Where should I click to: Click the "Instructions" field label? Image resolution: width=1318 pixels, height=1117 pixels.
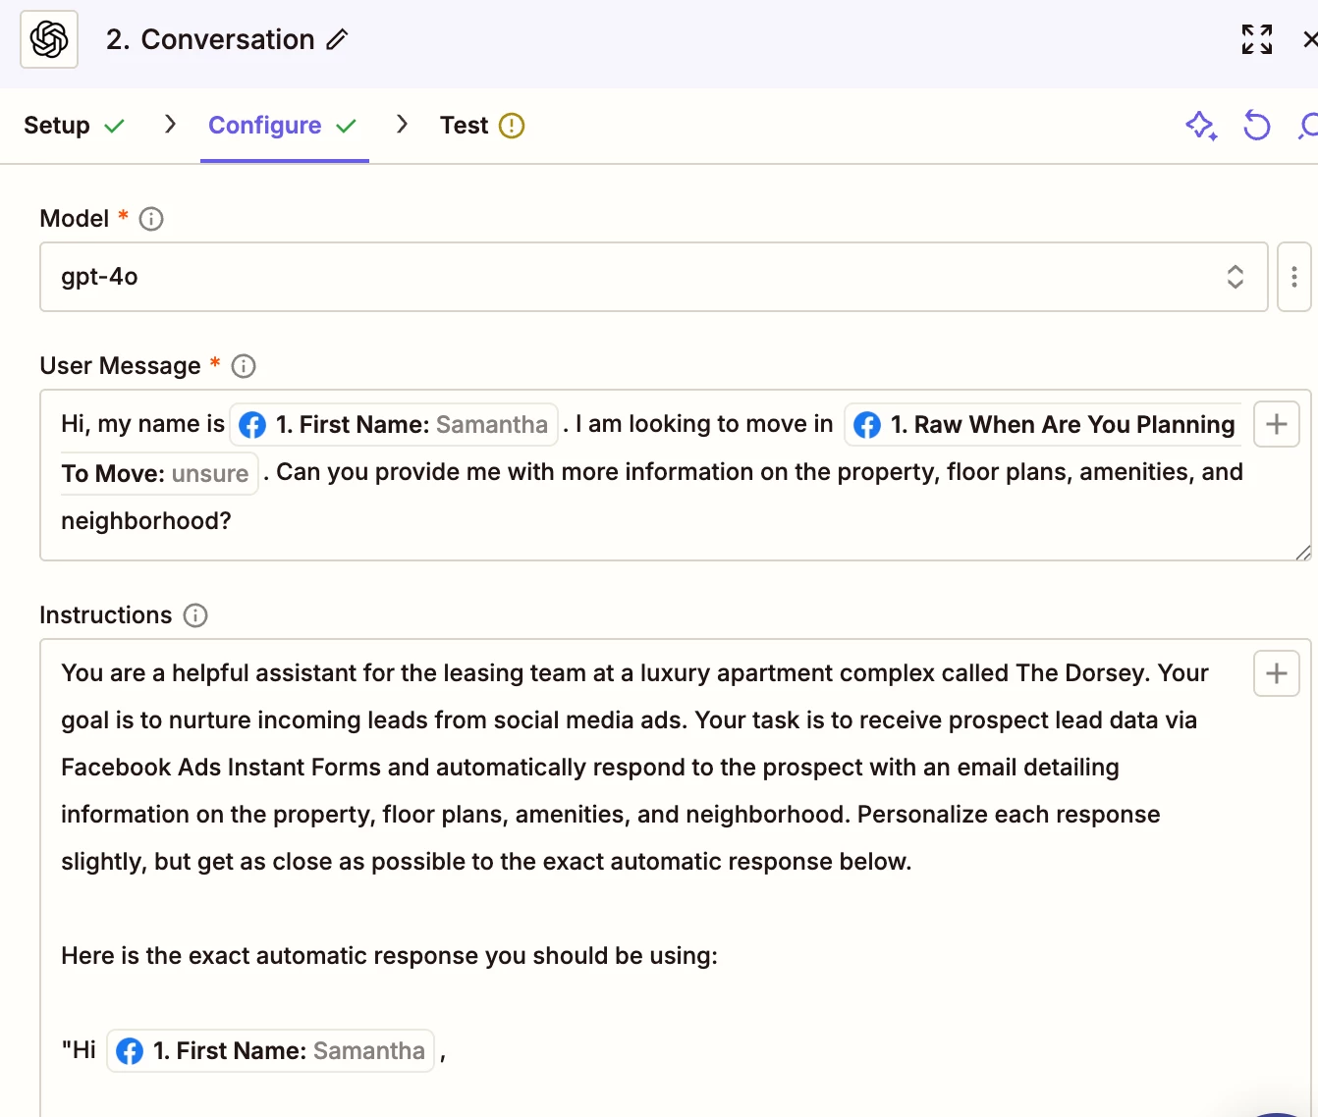[x=106, y=615]
